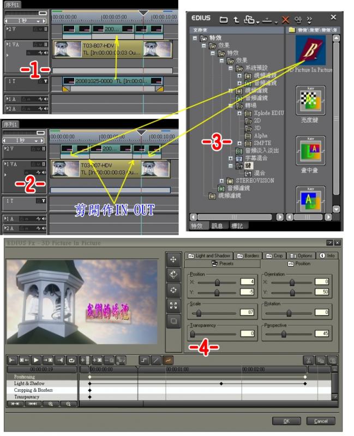This screenshot has height=436, width=354.
Task: Click the move-up-one-folder arrow in effect palette
Action: pyautogui.click(x=236, y=20)
